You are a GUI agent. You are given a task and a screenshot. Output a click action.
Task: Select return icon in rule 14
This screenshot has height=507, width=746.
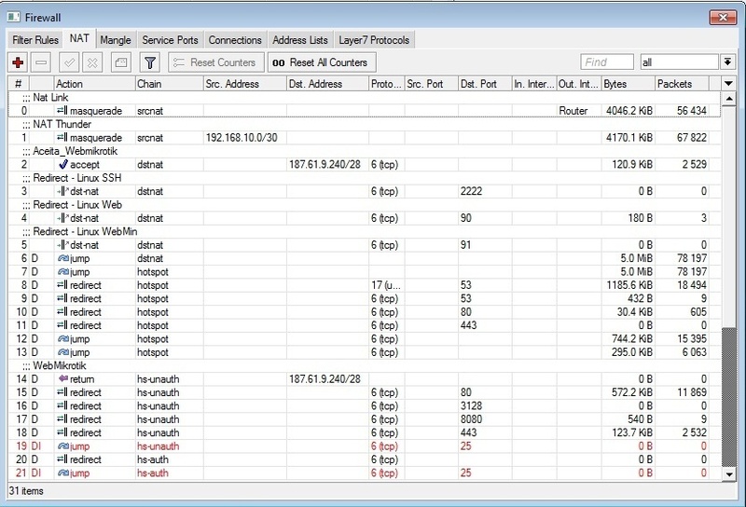tap(62, 378)
